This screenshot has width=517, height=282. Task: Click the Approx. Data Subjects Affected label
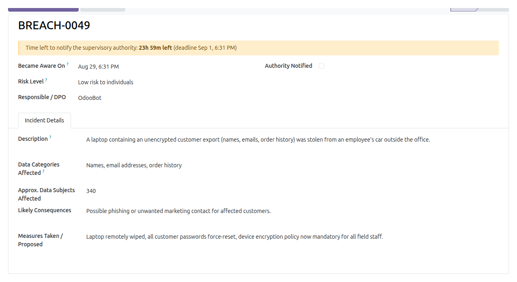47,194
